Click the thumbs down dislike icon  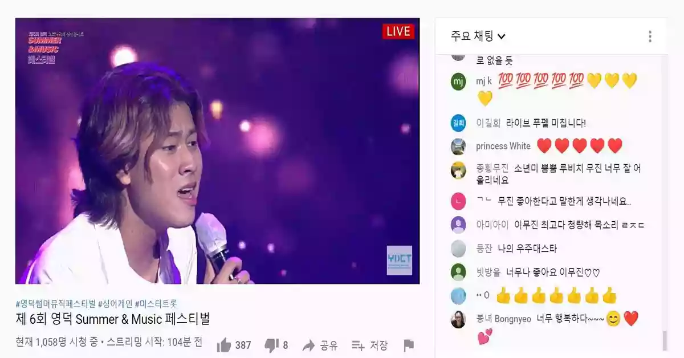[x=271, y=345]
